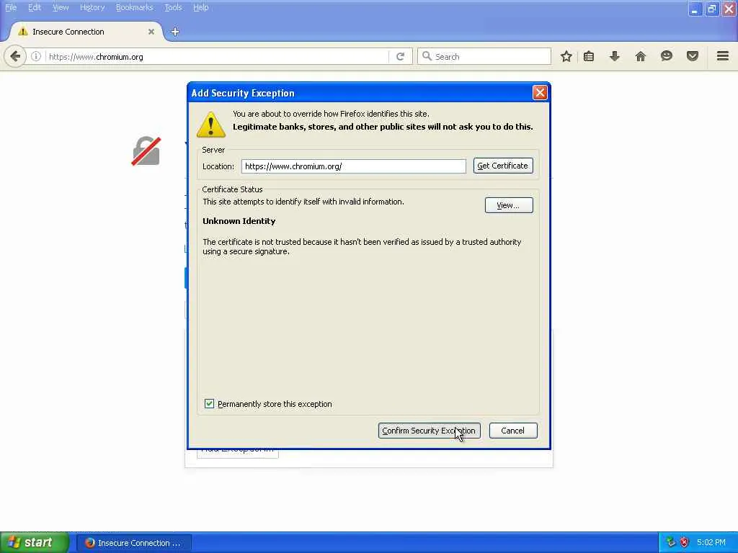Cancel the security exception dialog
Image resolution: width=738 pixels, height=553 pixels.
513,431
